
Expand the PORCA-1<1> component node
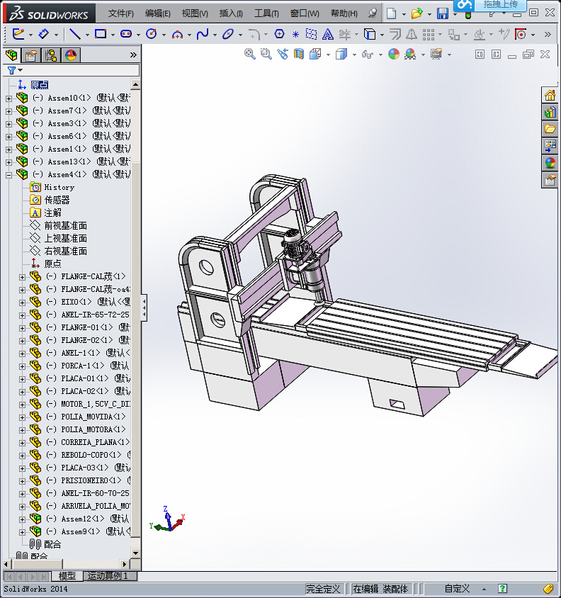point(22,366)
